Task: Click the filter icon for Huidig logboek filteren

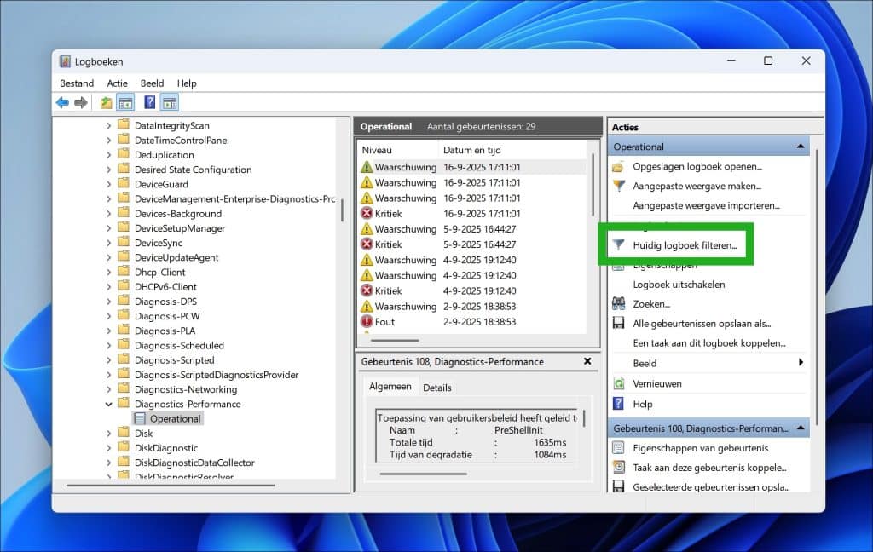Action: pyautogui.click(x=618, y=244)
